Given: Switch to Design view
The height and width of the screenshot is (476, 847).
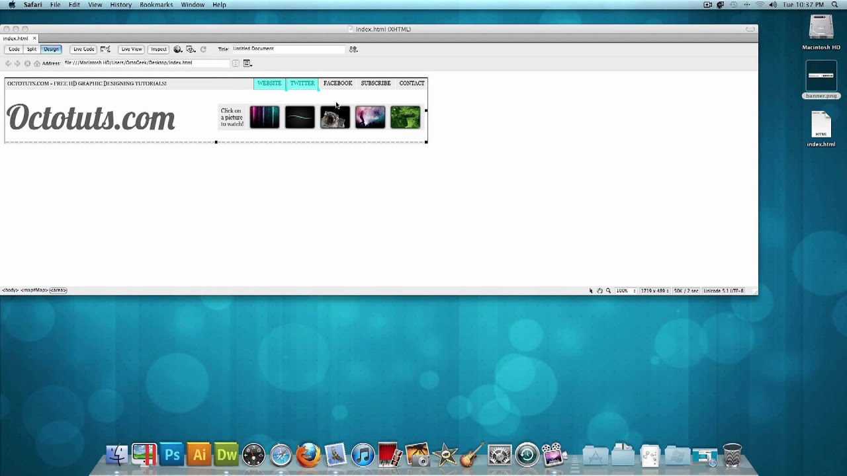Looking at the screenshot, I should 51,49.
